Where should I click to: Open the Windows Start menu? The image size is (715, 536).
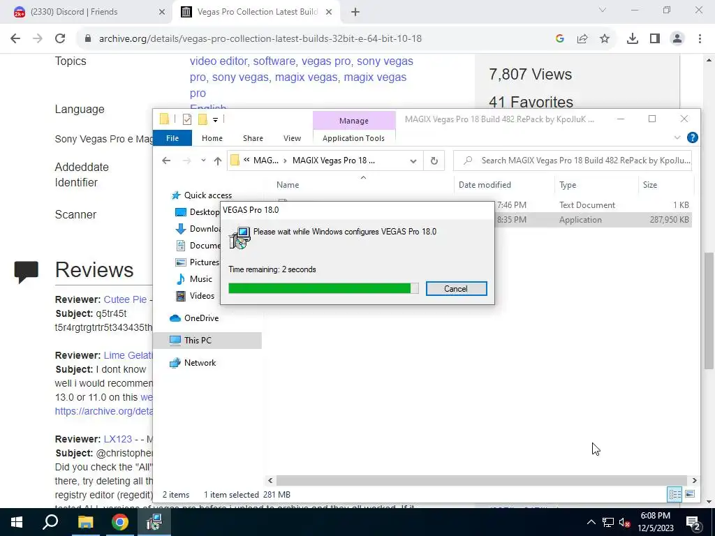[x=17, y=522]
